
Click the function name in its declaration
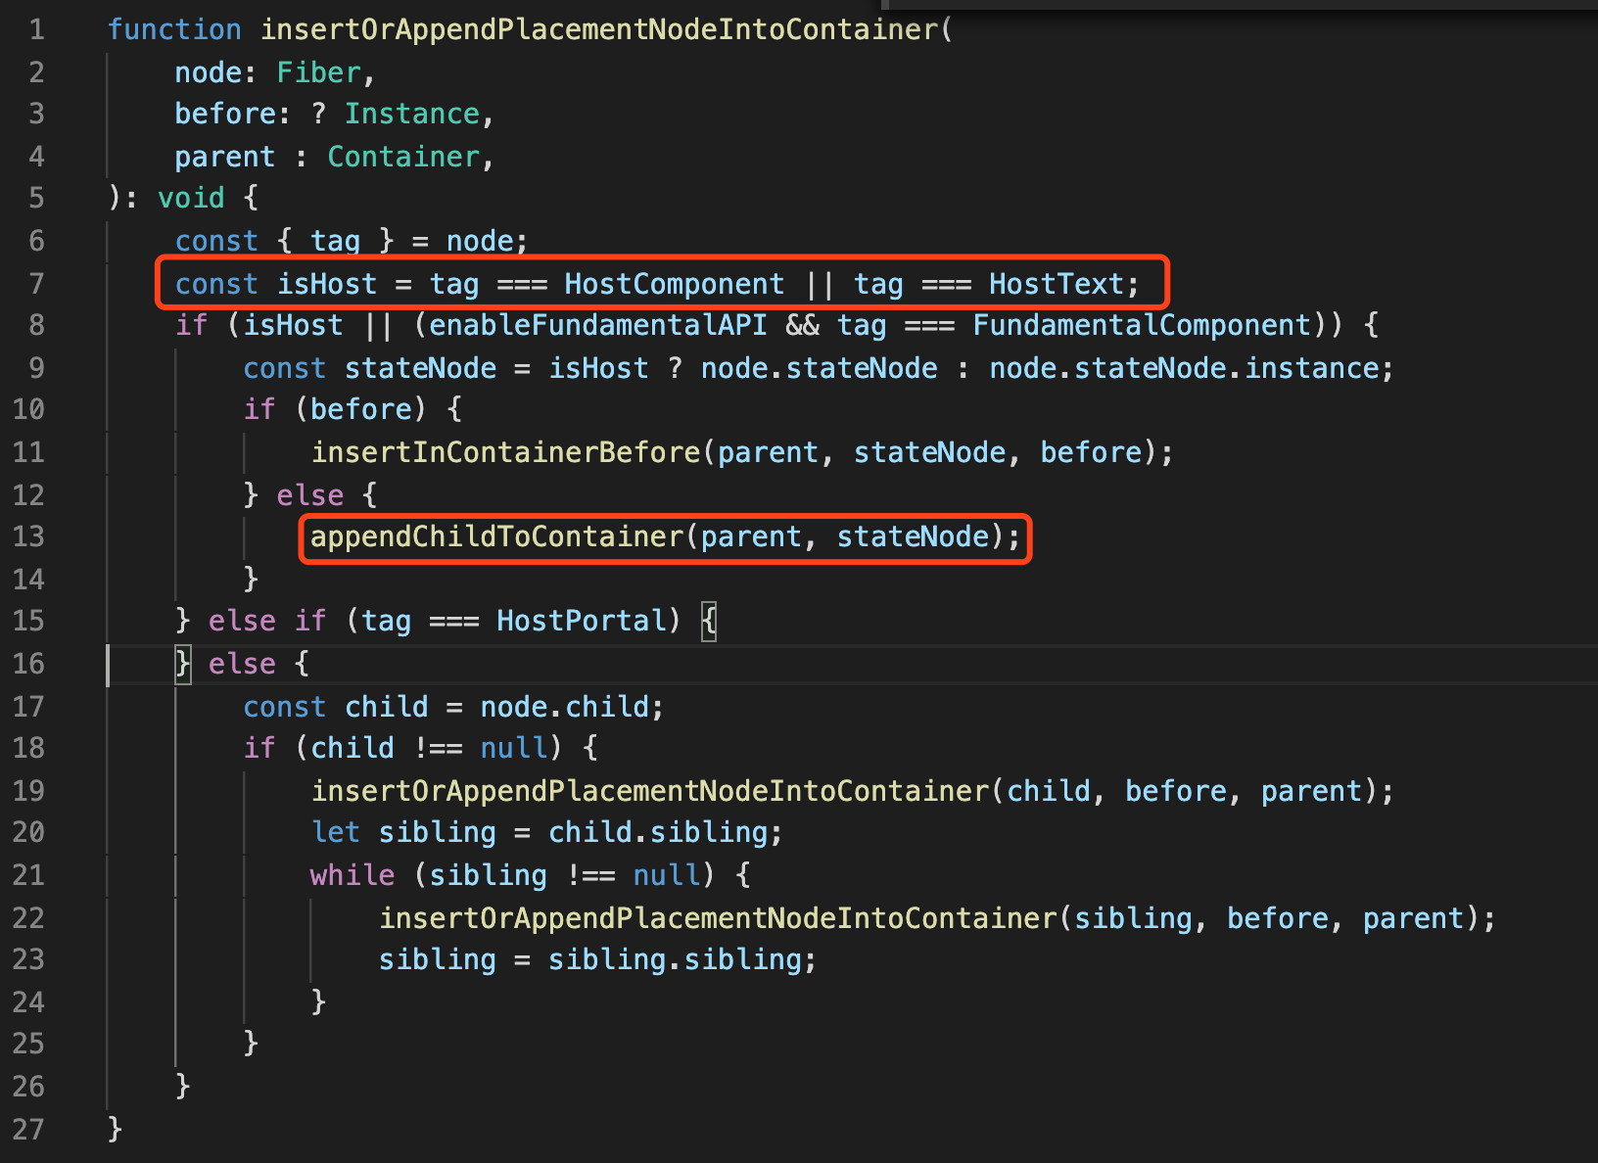pos(599,29)
